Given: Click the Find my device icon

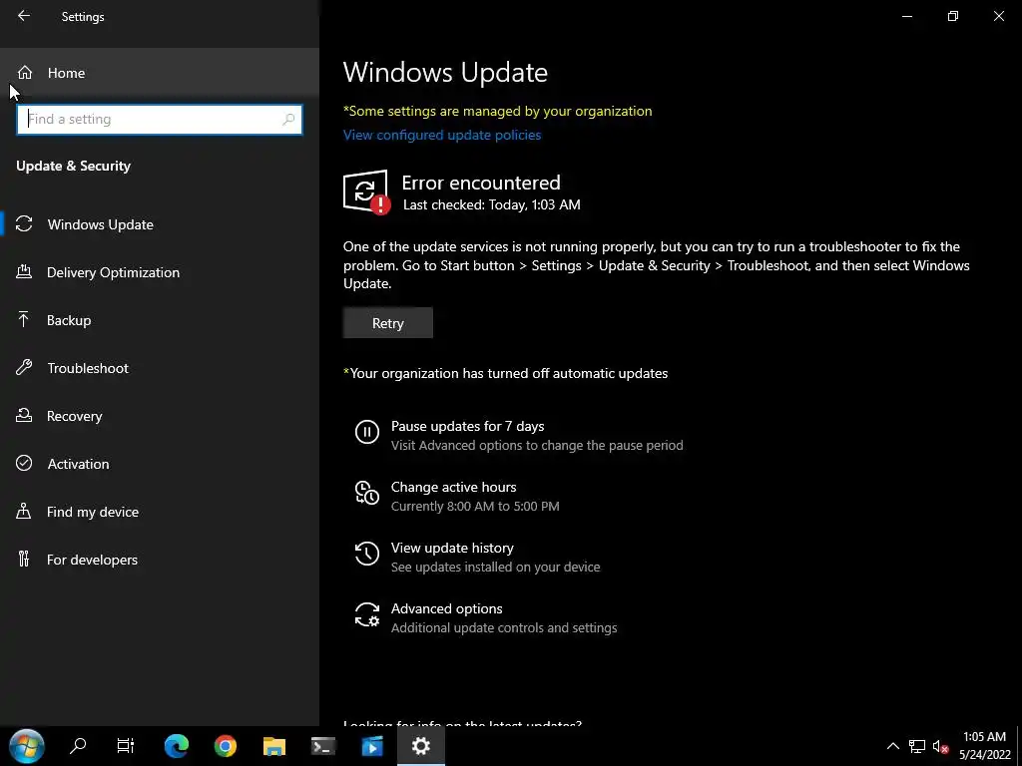Looking at the screenshot, I should tap(24, 511).
